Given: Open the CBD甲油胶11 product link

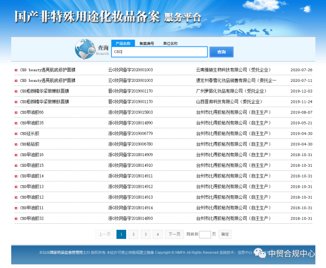Looking at the screenshot, I should click(32, 207).
